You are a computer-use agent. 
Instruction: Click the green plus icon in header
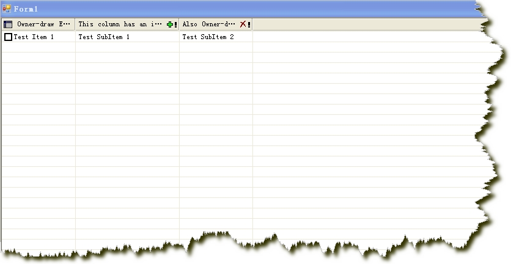point(170,24)
